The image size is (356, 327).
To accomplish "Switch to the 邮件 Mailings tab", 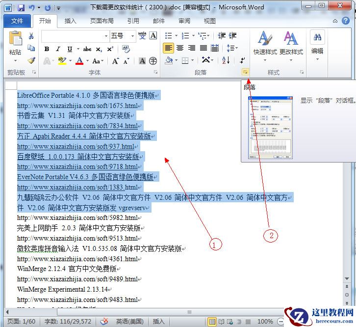I will click(159, 21).
